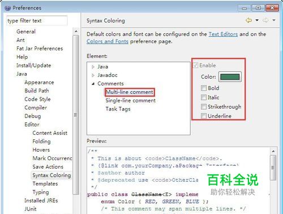The image size is (283, 214).
Task: Select Single-line comment element
Action: (x=131, y=101)
